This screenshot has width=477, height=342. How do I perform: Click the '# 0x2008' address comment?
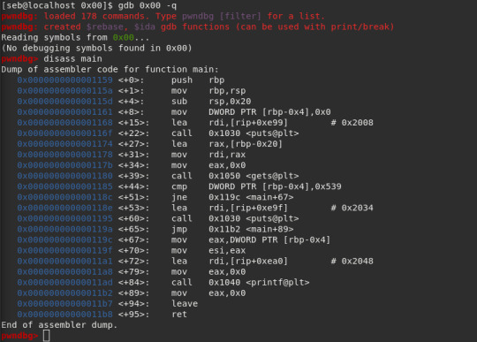tap(352, 123)
